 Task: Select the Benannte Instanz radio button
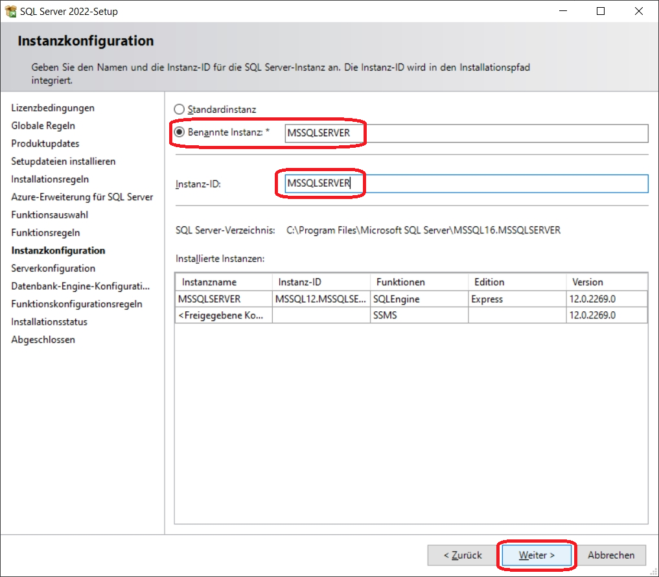tap(179, 132)
